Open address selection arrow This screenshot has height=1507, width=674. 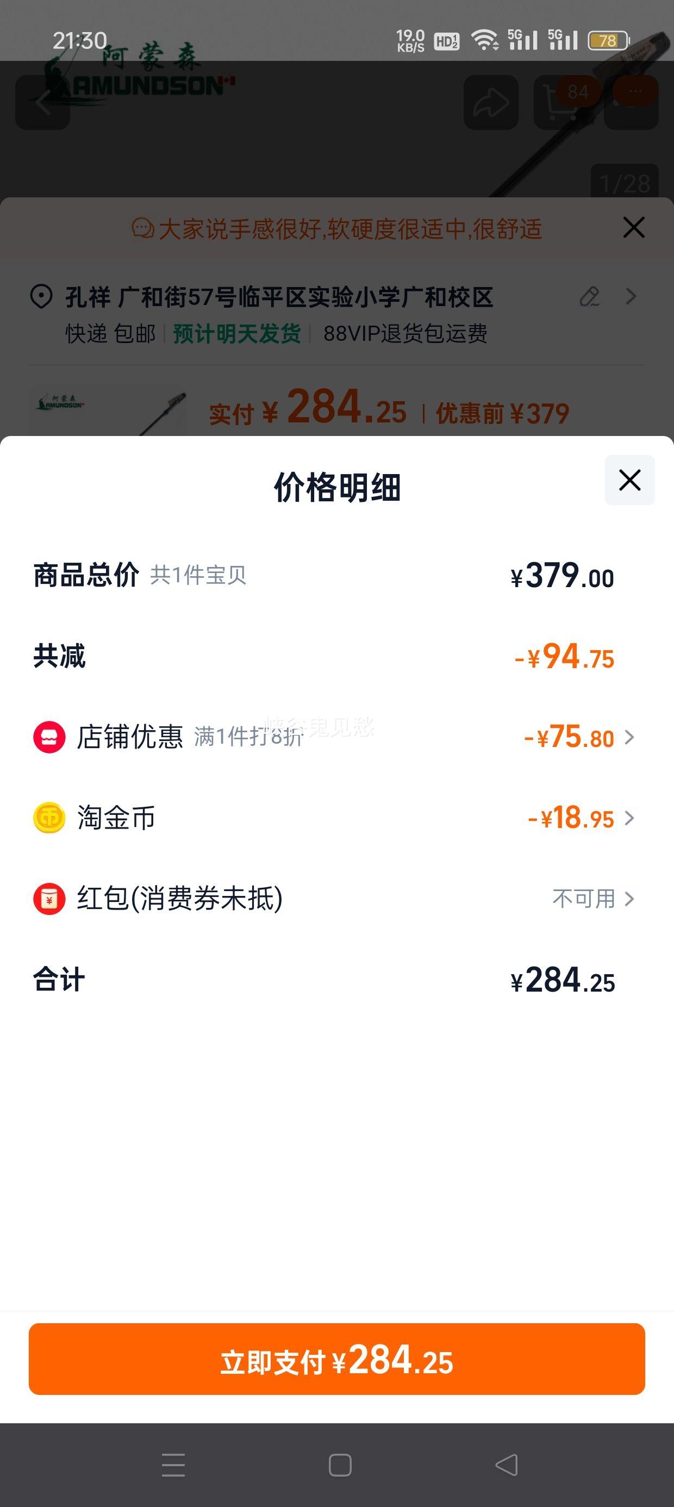tap(631, 297)
